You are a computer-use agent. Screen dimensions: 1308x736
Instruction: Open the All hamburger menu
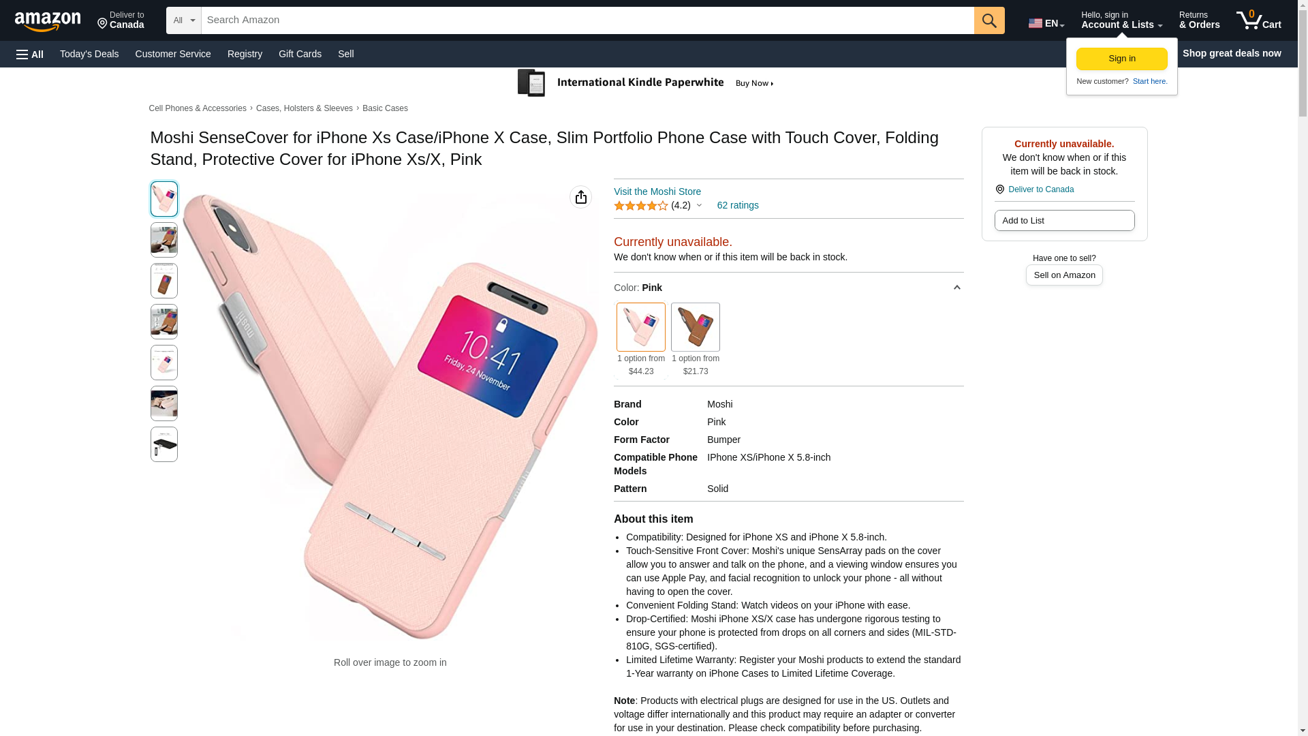click(x=30, y=54)
